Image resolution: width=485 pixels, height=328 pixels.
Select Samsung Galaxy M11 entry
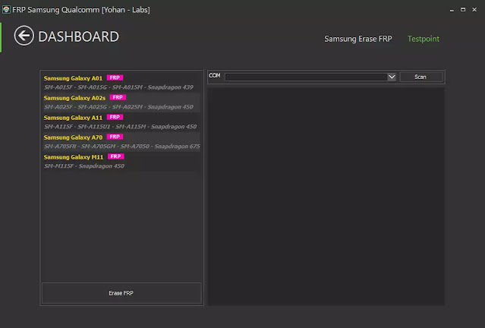pos(121,161)
